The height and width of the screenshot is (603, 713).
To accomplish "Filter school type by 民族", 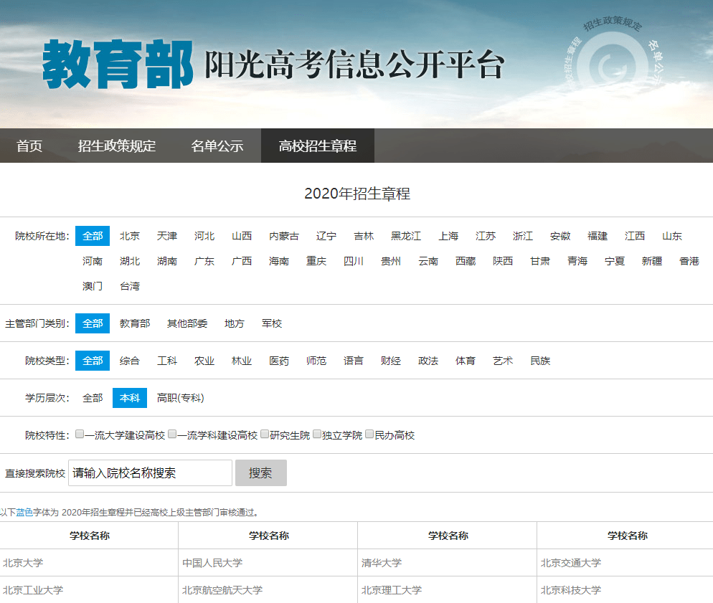I will point(539,361).
